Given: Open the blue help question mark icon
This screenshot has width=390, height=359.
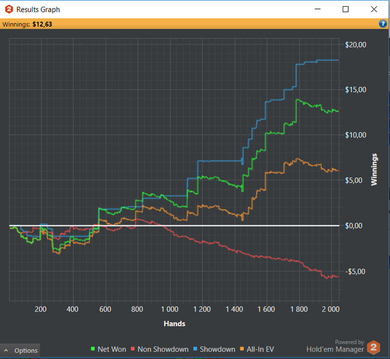Looking at the screenshot, I should click(x=383, y=24).
